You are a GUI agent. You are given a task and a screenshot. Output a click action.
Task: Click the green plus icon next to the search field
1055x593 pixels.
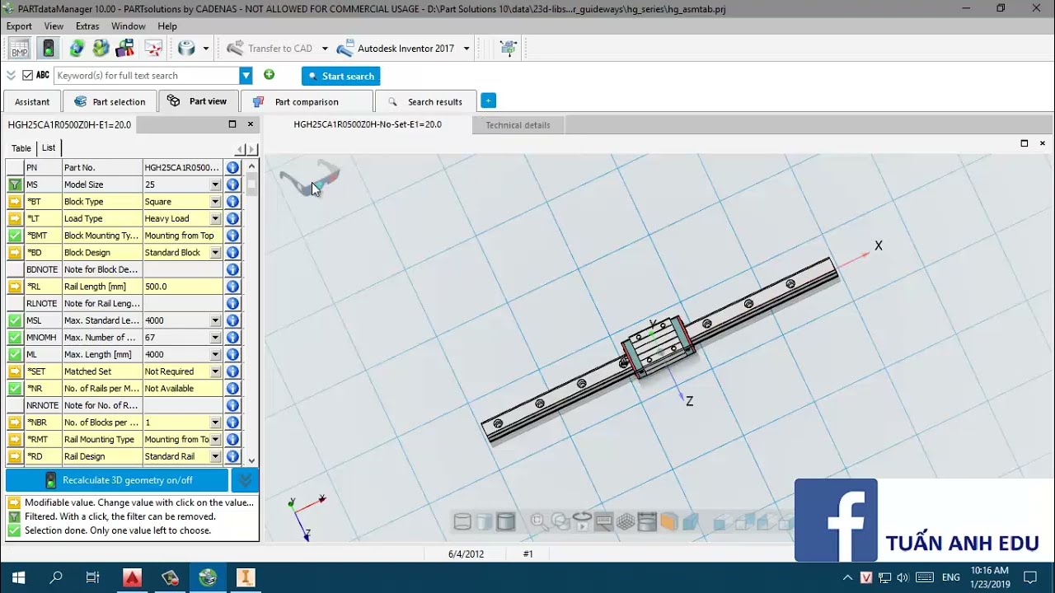click(269, 75)
